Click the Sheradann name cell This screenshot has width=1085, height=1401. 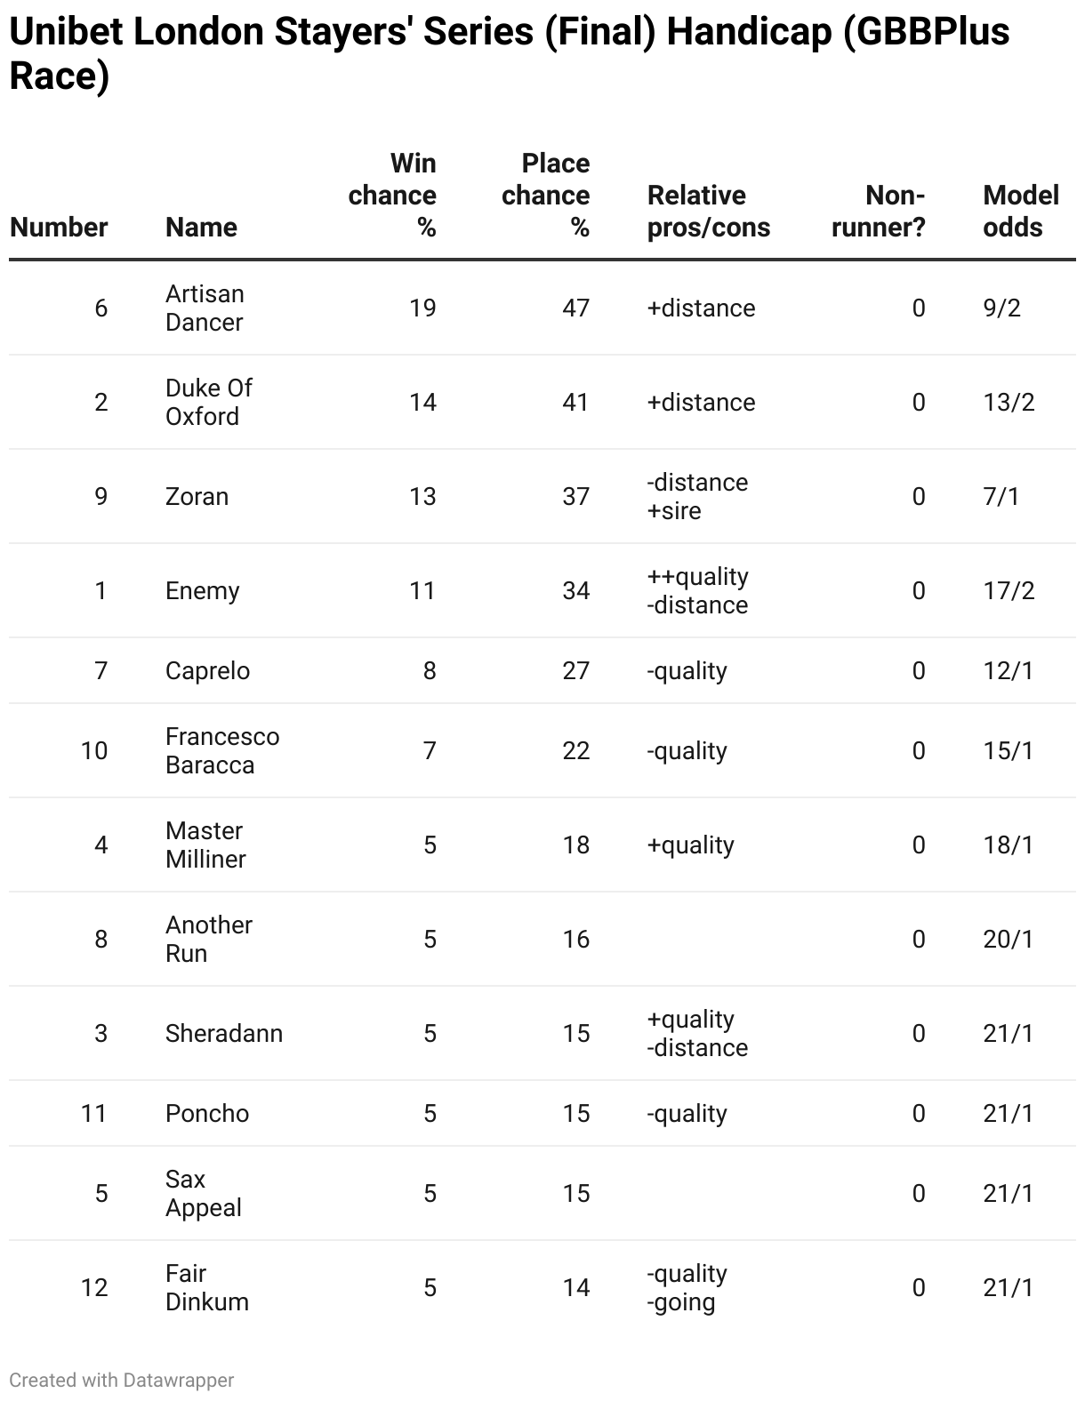(224, 1033)
